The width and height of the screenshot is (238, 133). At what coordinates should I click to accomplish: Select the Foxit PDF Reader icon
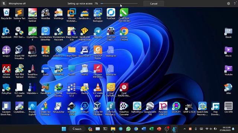click(98, 52)
